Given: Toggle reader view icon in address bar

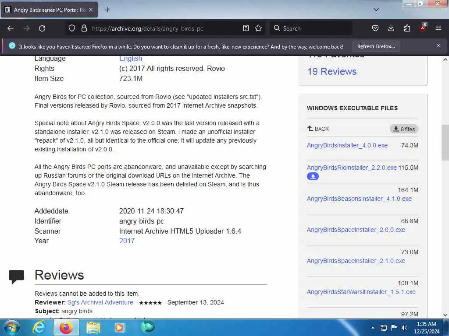Looking at the screenshot, I should pos(246,28).
